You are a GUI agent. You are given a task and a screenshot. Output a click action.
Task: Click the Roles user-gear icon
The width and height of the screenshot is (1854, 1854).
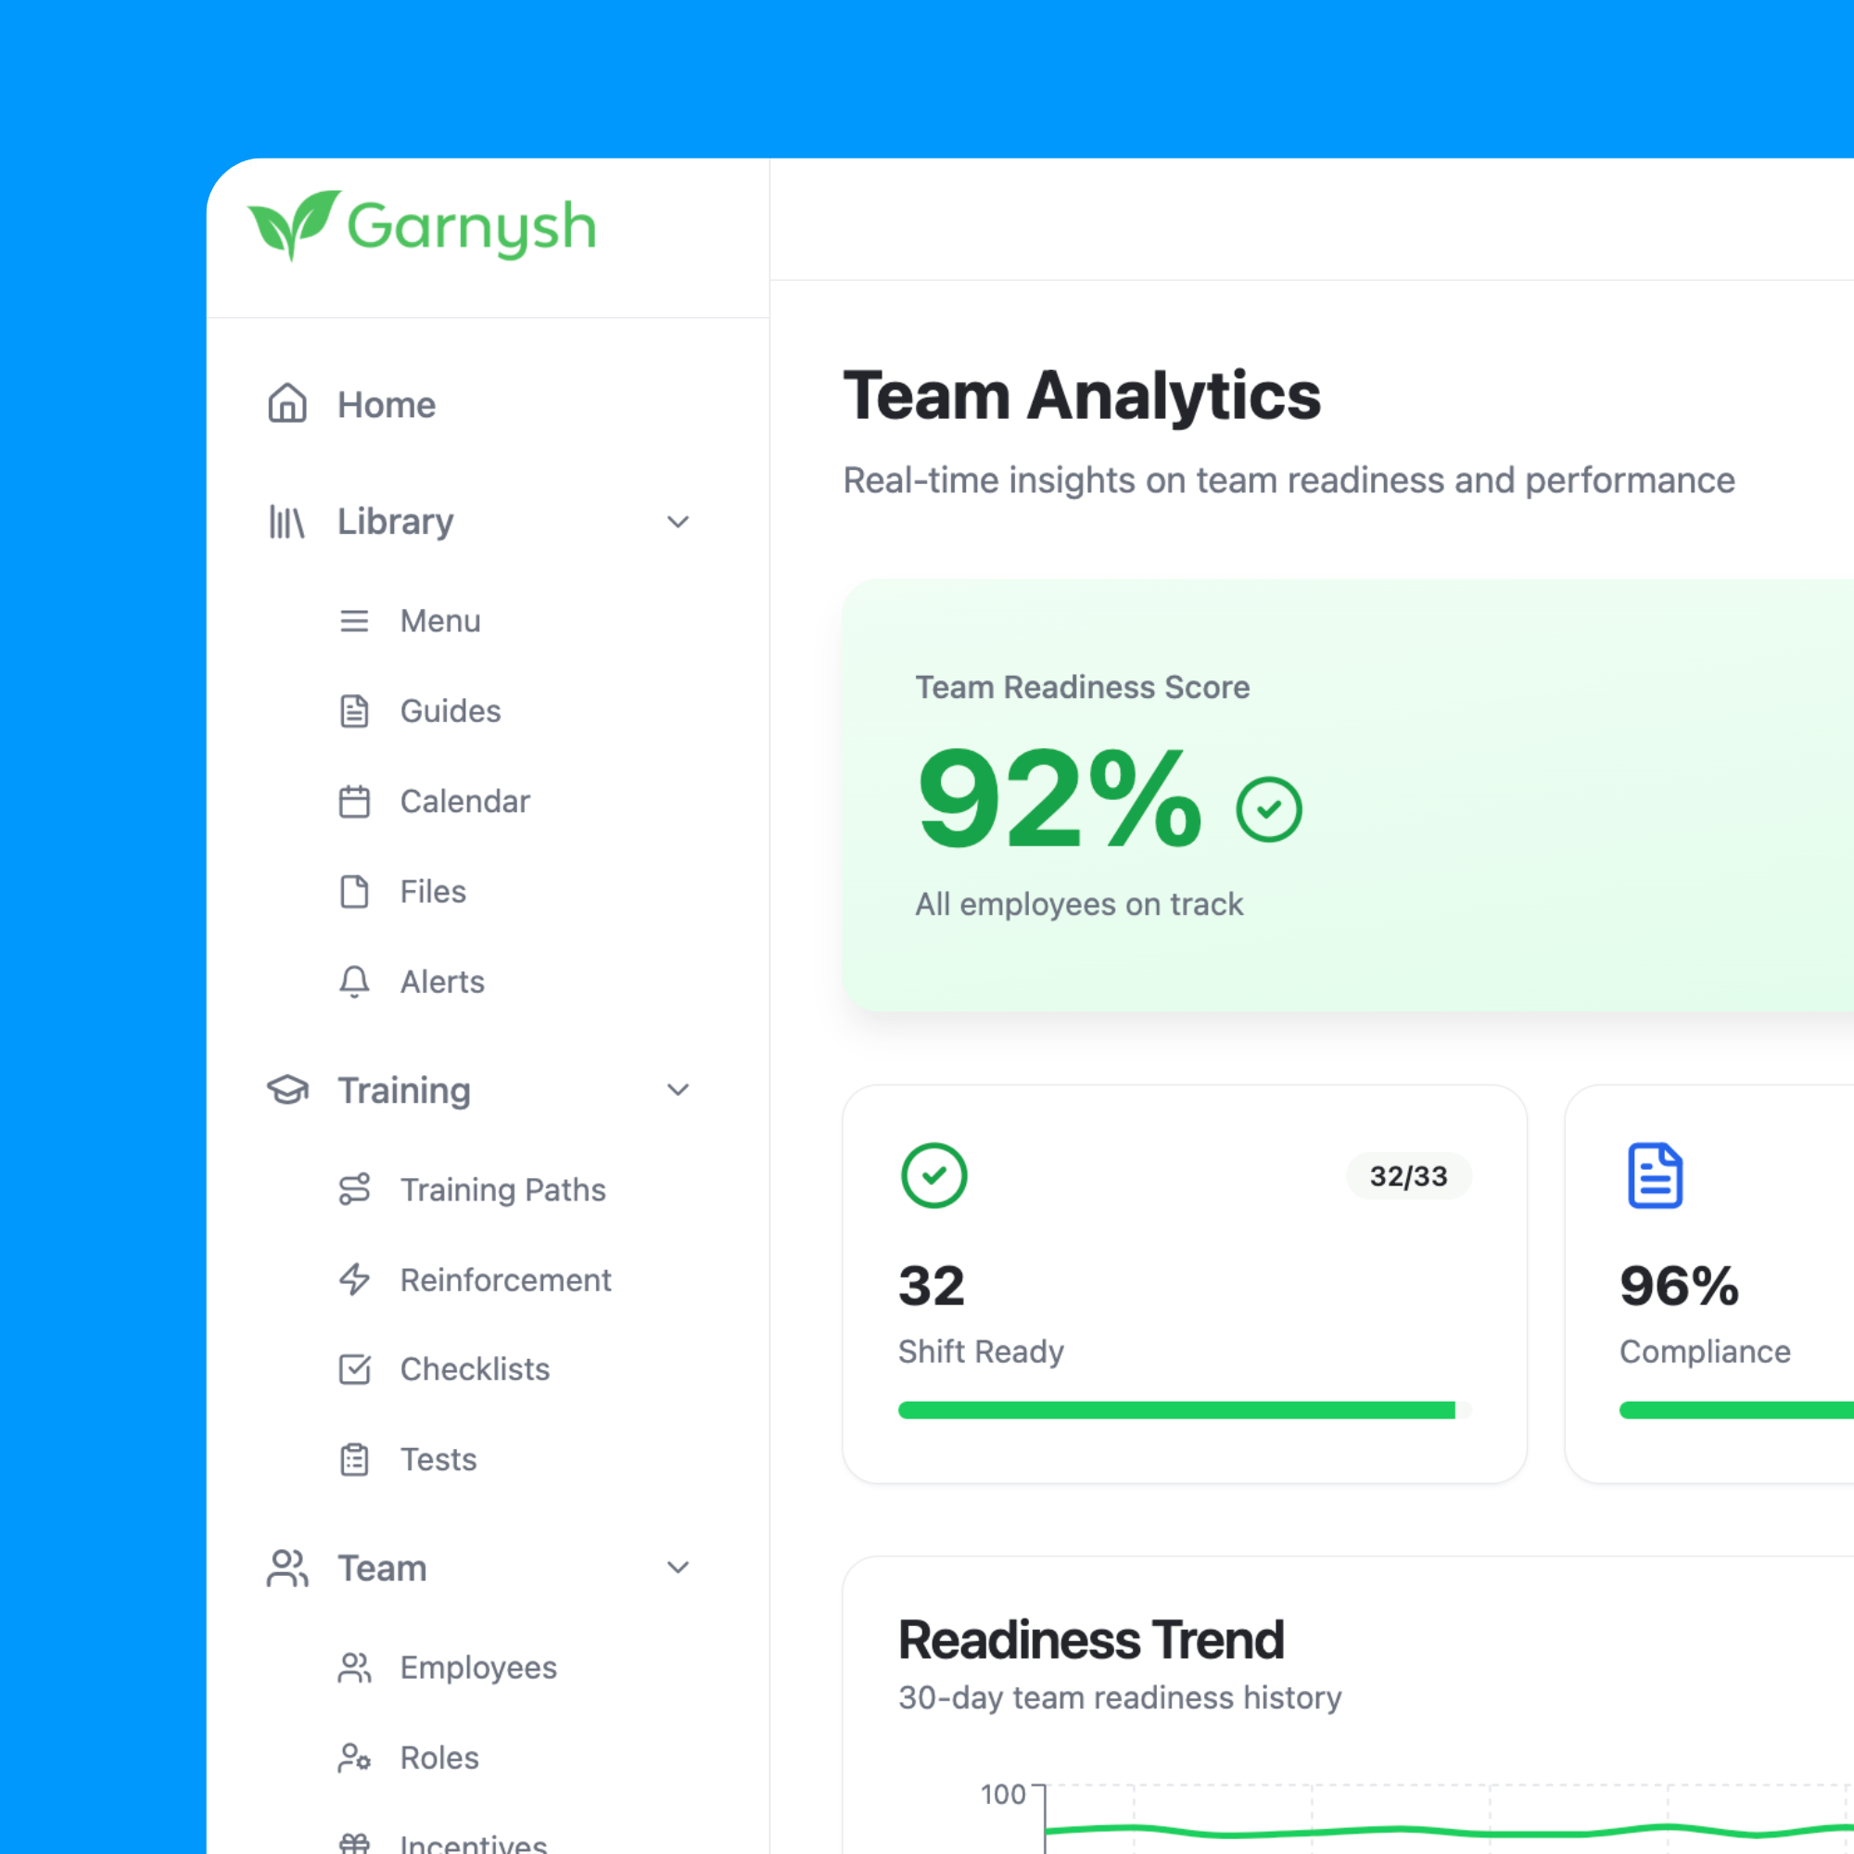pyautogui.click(x=354, y=1758)
